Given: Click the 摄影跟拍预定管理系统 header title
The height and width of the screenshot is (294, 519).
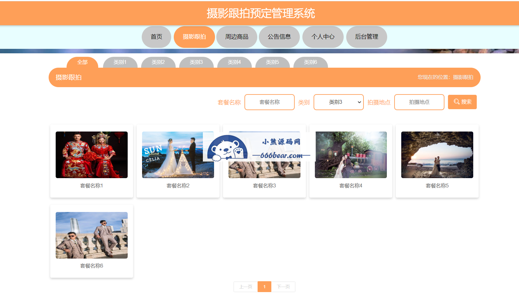Looking at the screenshot, I should (261, 13).
